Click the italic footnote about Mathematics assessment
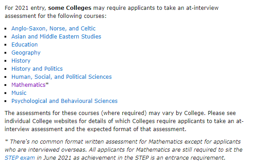 [123, 149]
